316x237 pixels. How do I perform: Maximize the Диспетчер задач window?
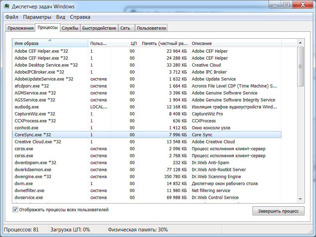click(x=286, y=5)
